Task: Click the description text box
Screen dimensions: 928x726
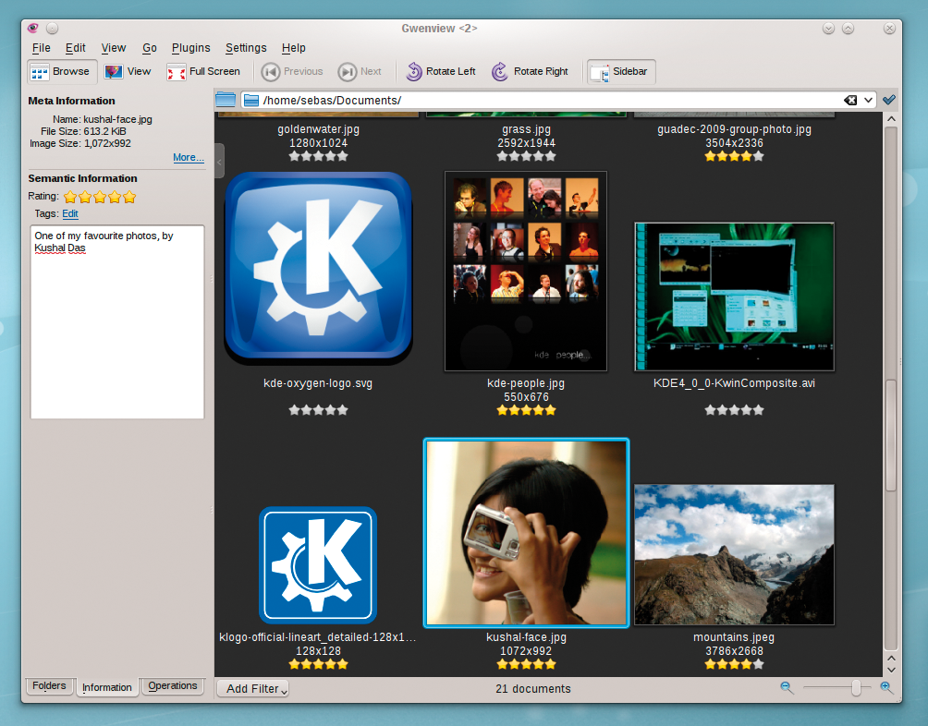Action: (x=117, y=321)
